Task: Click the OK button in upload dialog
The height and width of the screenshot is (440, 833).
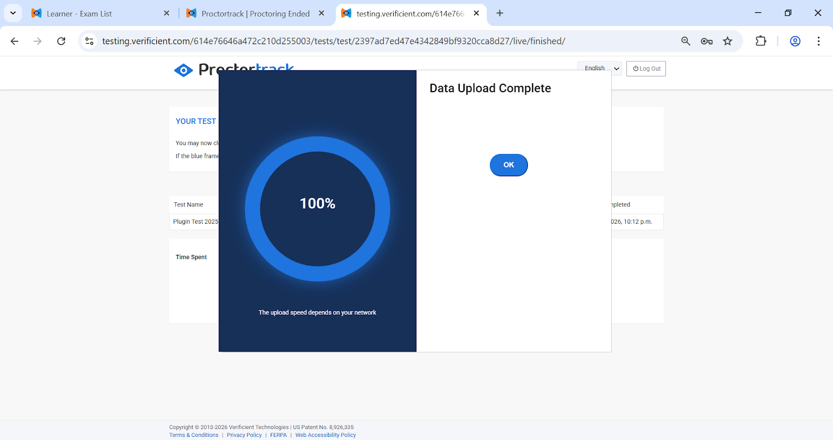Action: point(509,165)
